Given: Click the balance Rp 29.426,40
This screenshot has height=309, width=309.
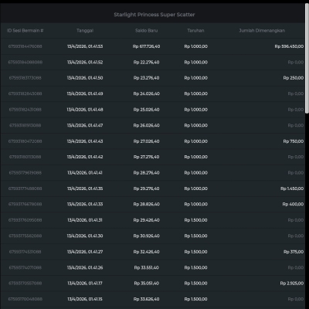Looking at the screenshot, I should point(146,220).
